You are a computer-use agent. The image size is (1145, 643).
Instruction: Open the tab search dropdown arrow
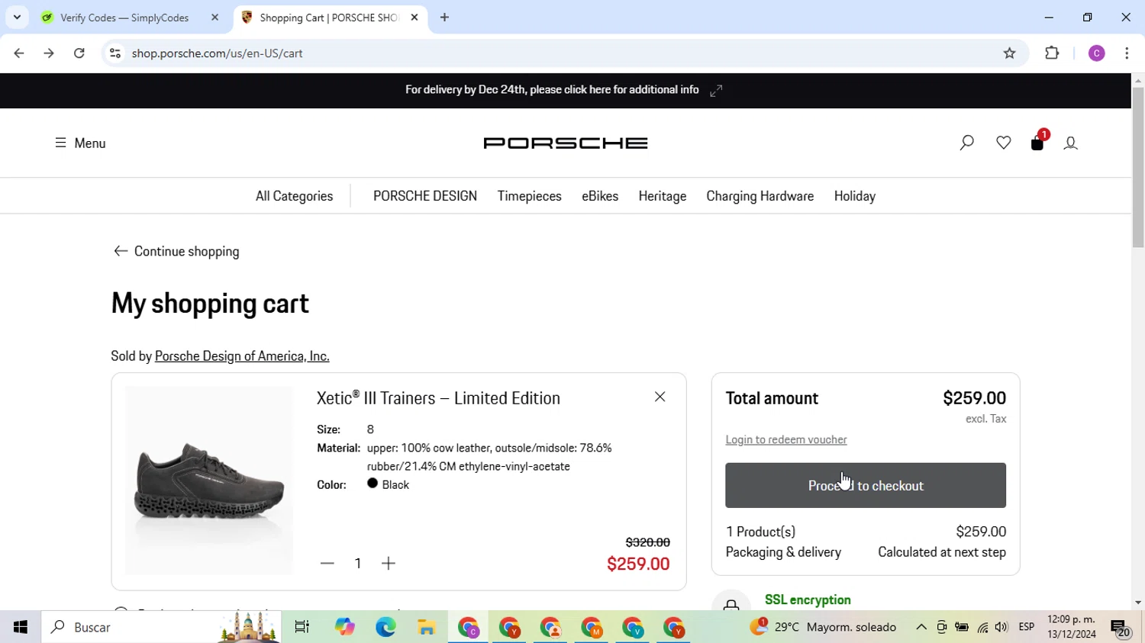tap(17, 17)
